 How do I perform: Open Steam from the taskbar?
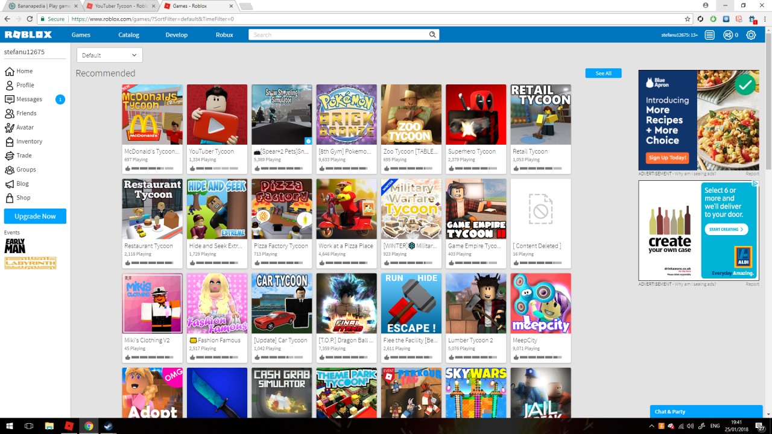tap(109, 426)
